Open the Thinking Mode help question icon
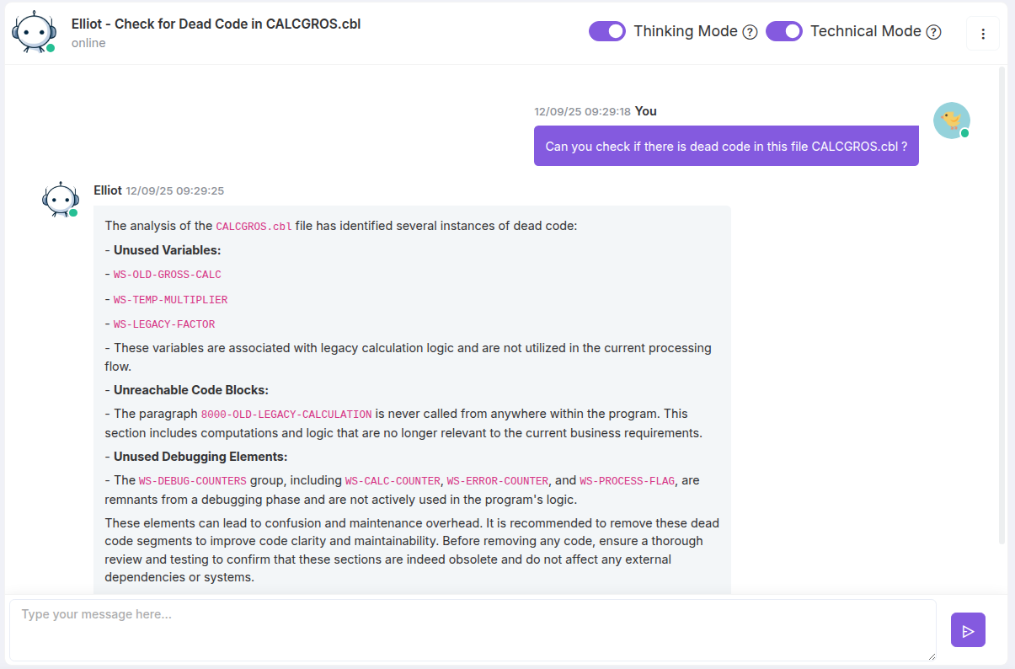Image resolution: width=1015 pixels, height=669 pixels. [750, 32]
